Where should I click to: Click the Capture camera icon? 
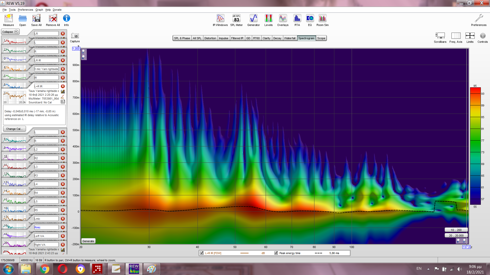pos(75,36)
